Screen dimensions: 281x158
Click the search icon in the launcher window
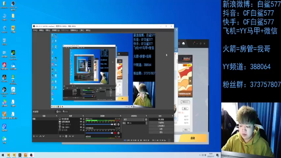point(176,118)
